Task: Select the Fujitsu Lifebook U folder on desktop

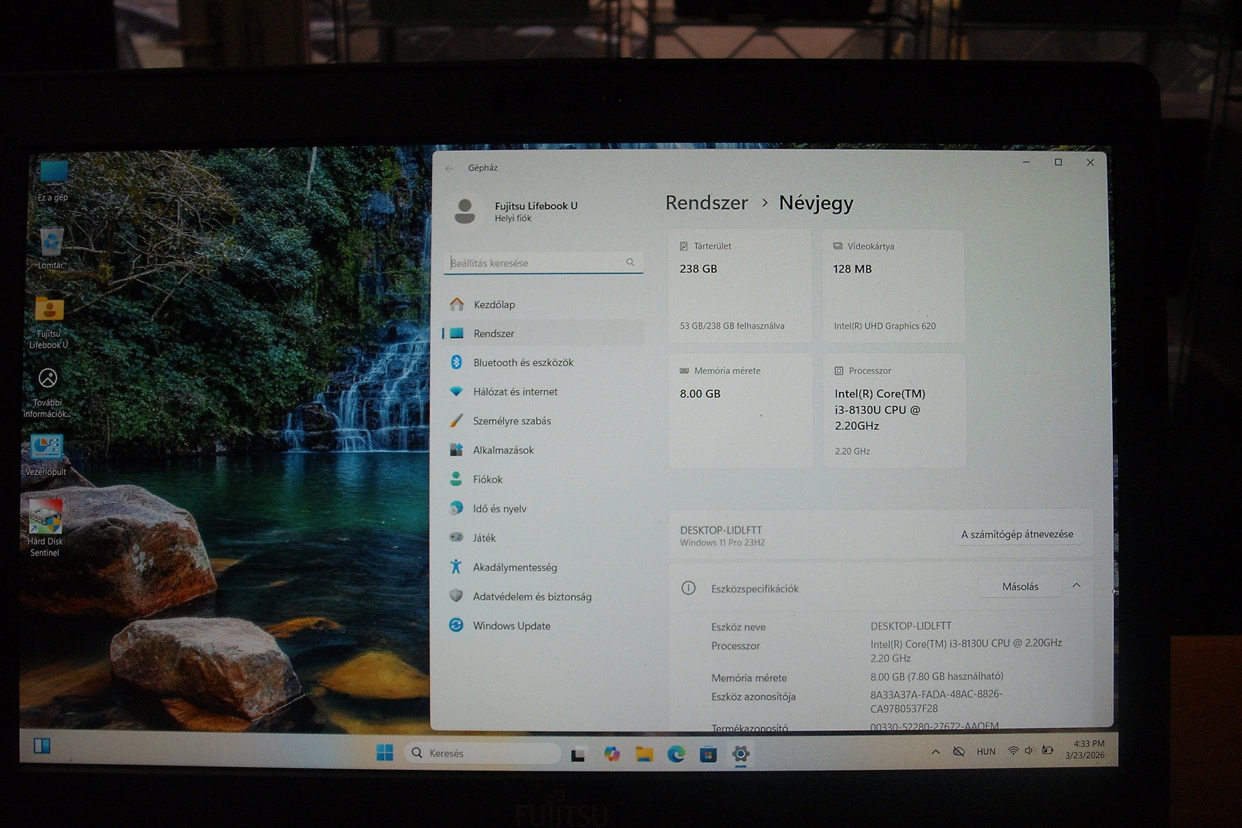Action: tap(49, 322)
